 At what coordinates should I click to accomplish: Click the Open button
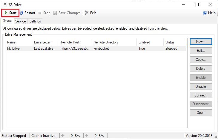click(x=201, y=113)
